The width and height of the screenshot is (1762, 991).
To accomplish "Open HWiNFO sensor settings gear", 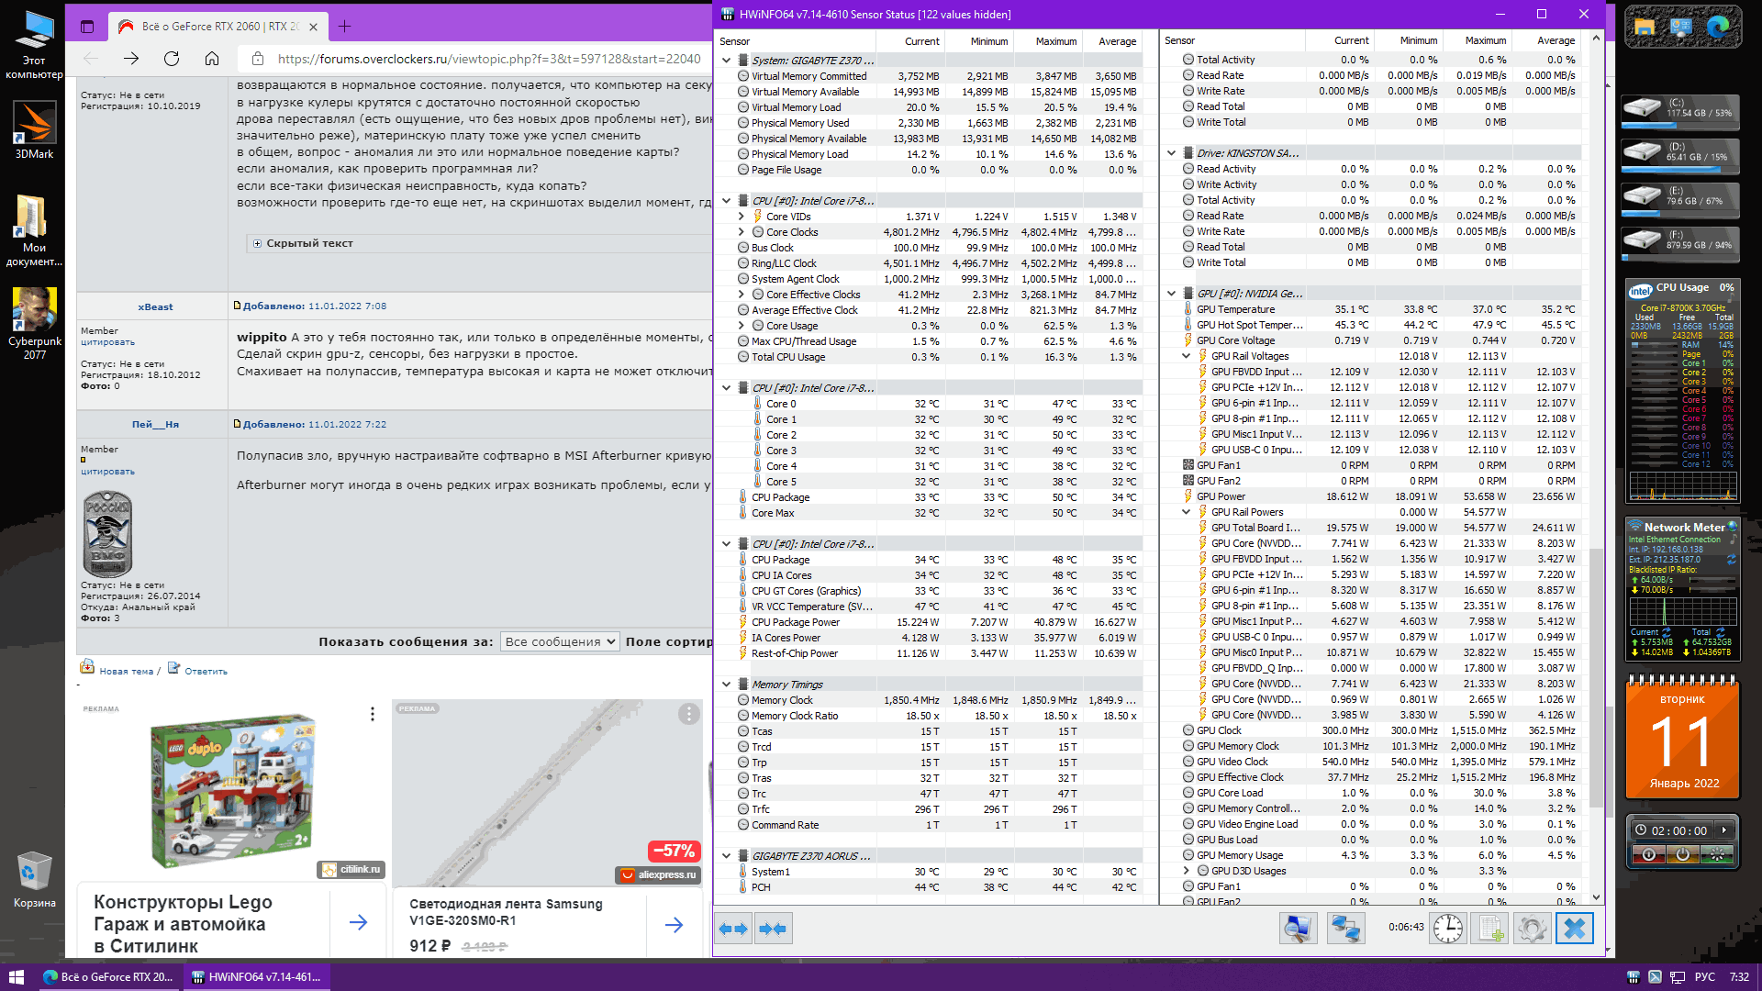I will coord(1532,929).
